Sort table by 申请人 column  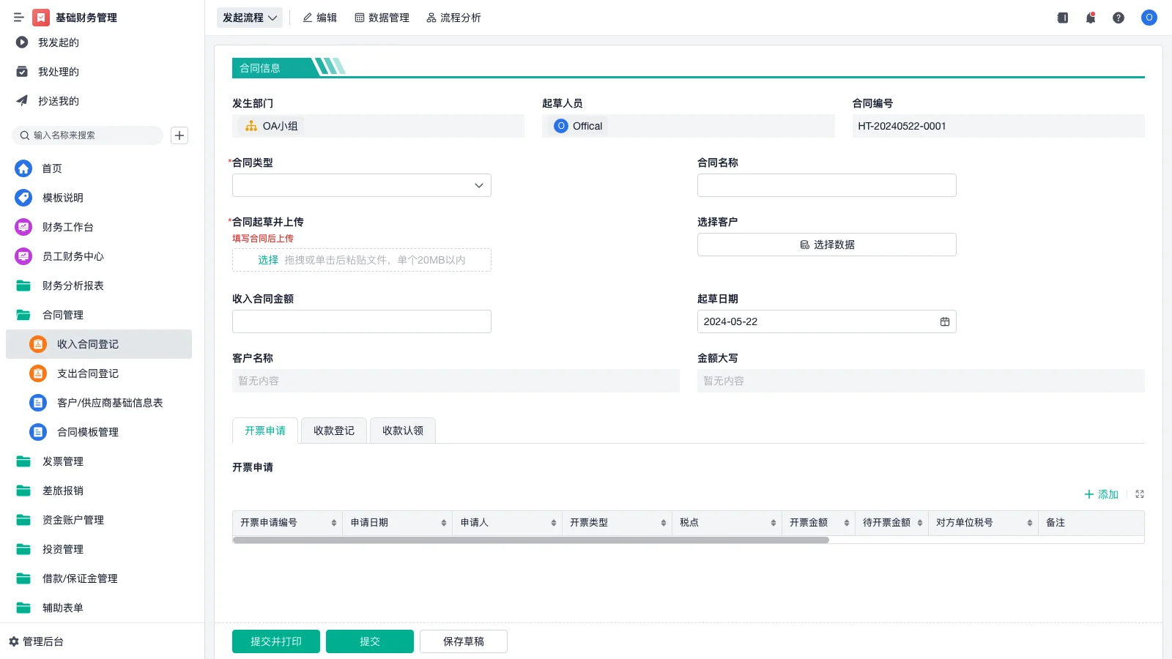pos(554,523)
